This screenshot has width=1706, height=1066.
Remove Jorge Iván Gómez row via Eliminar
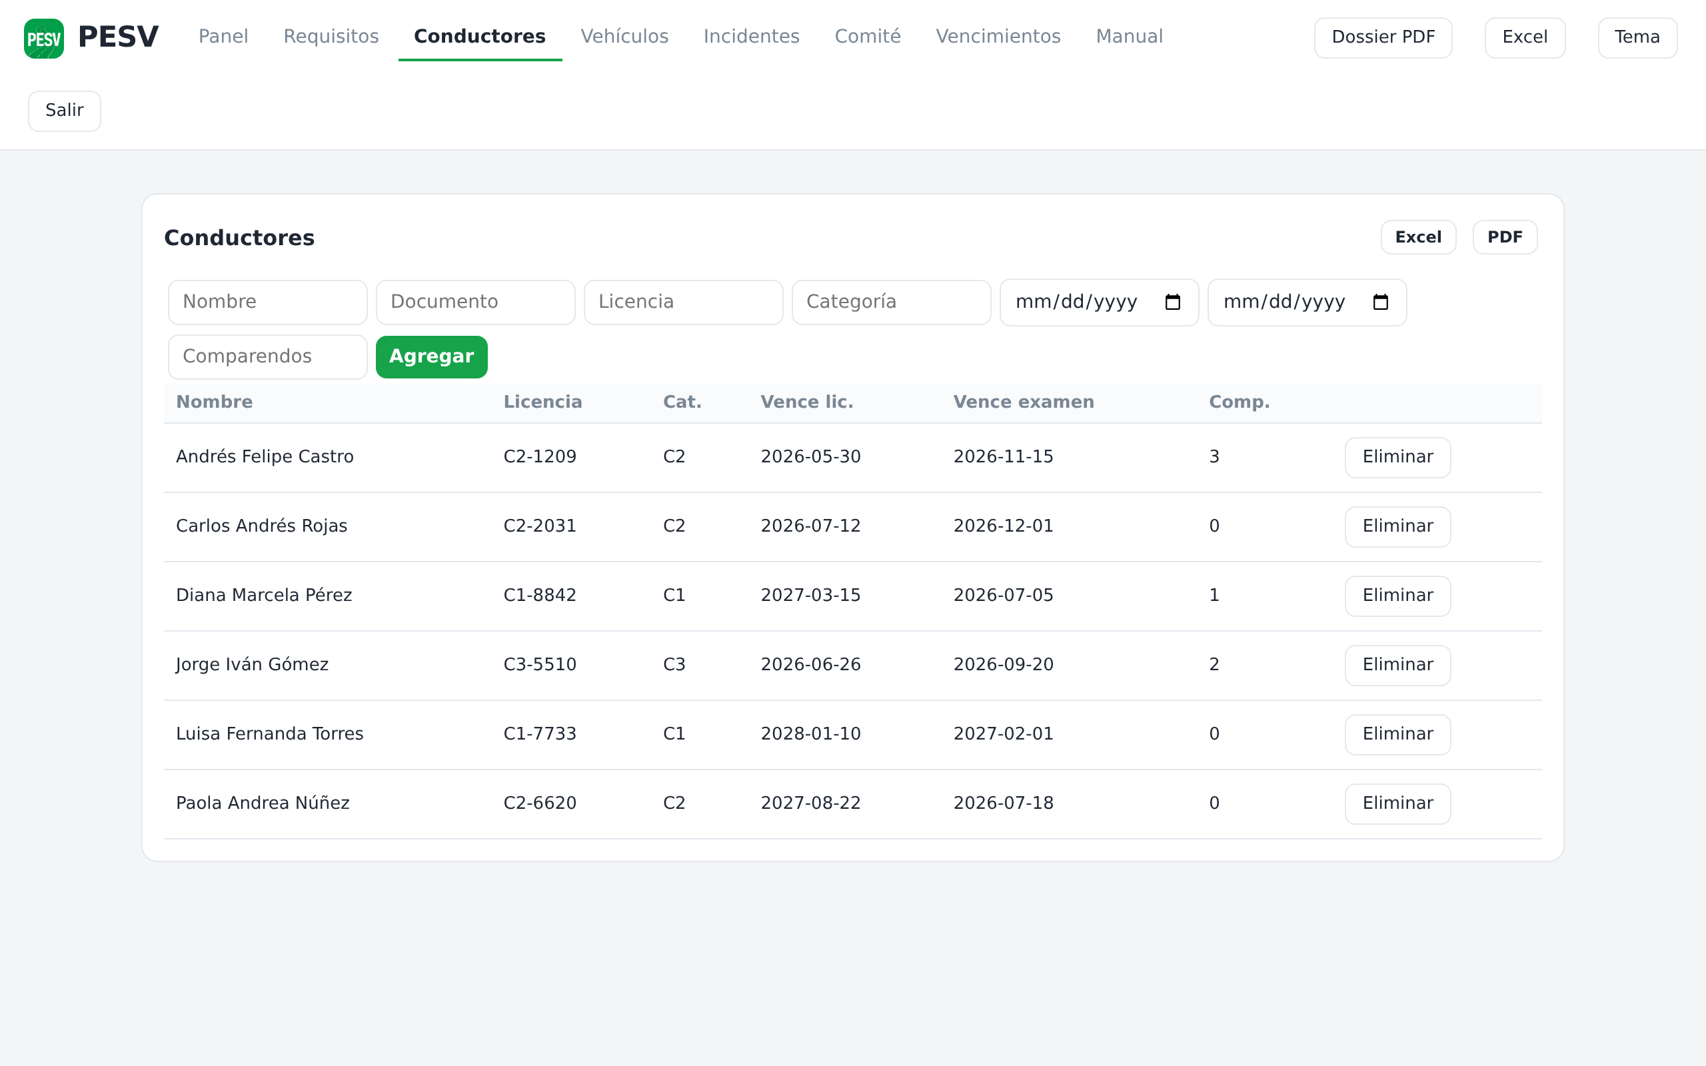point(1397,665)
